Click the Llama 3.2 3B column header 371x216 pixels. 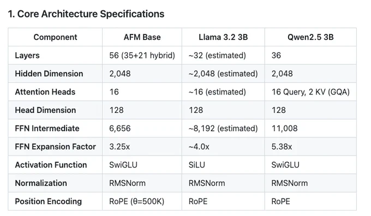(223, 37)
